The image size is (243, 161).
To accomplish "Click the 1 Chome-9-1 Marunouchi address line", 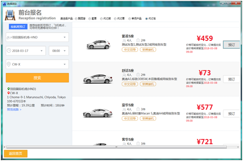I will (37, 97).
